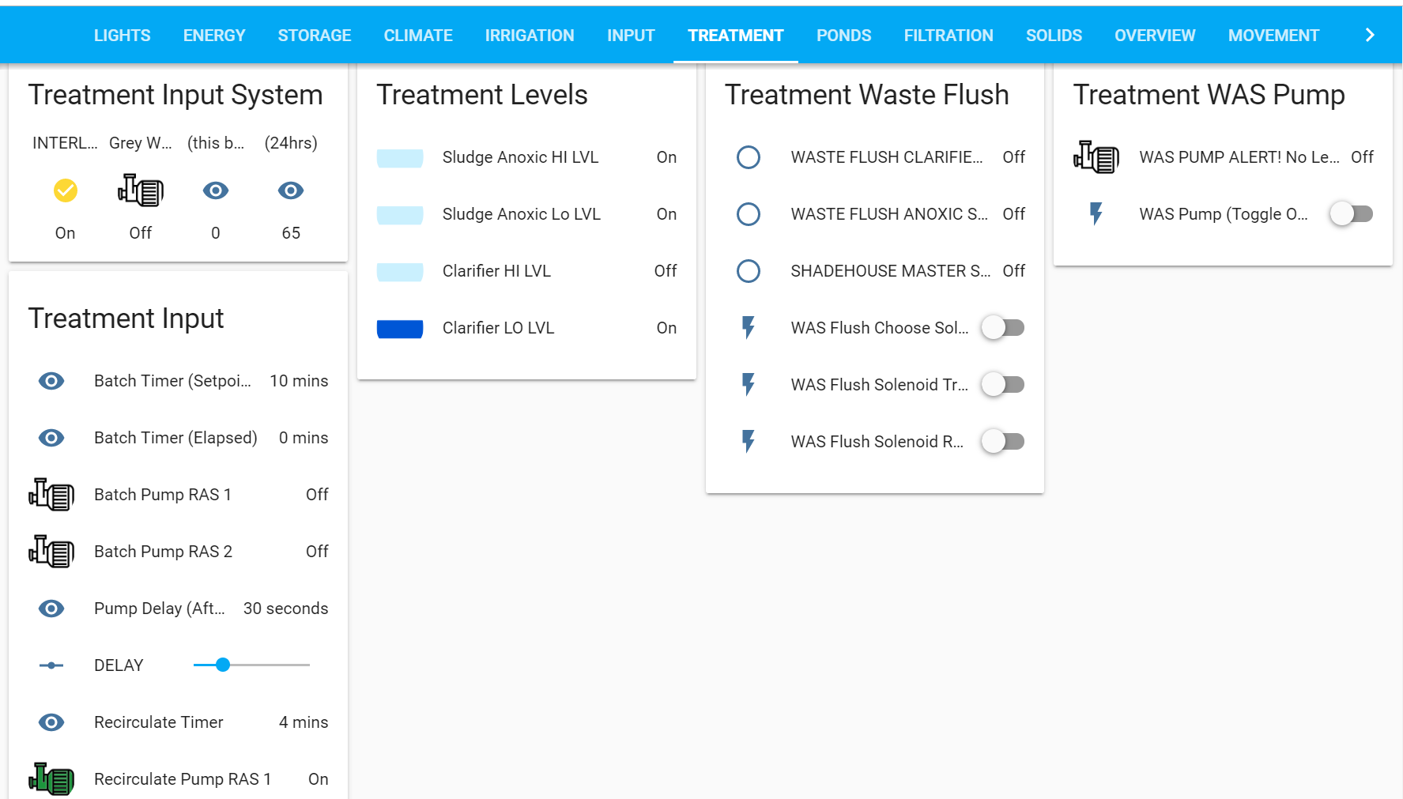The width and height of the screenshot is (1403, 799).
Task: Click the dark blue Clarifier LO LVL swatch
Action: 400,328
